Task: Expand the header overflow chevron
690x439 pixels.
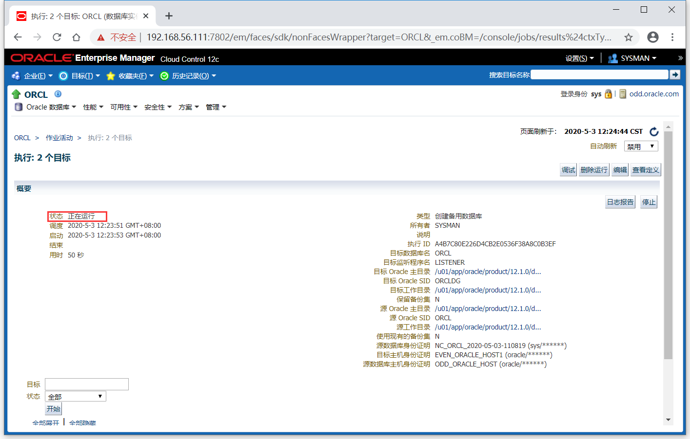Action: 680,58
